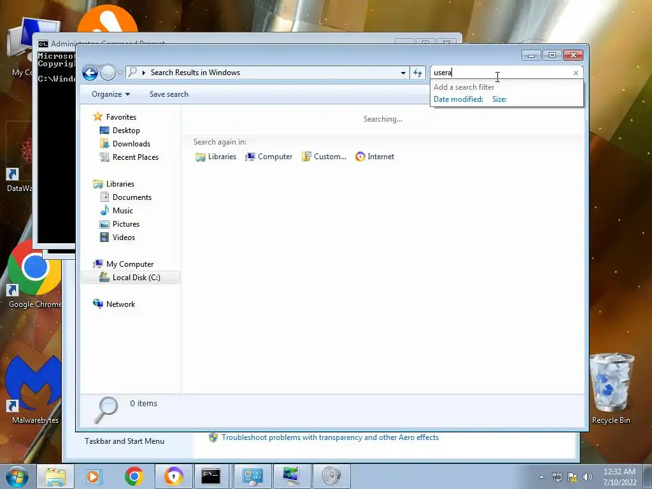Add the Date modified search filter
The width and height of the screenshot is (652, 489).
click(x=458, y=99)
